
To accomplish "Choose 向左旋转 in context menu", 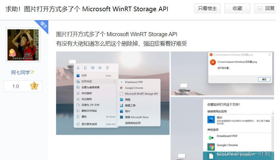I will pos(96,99).
